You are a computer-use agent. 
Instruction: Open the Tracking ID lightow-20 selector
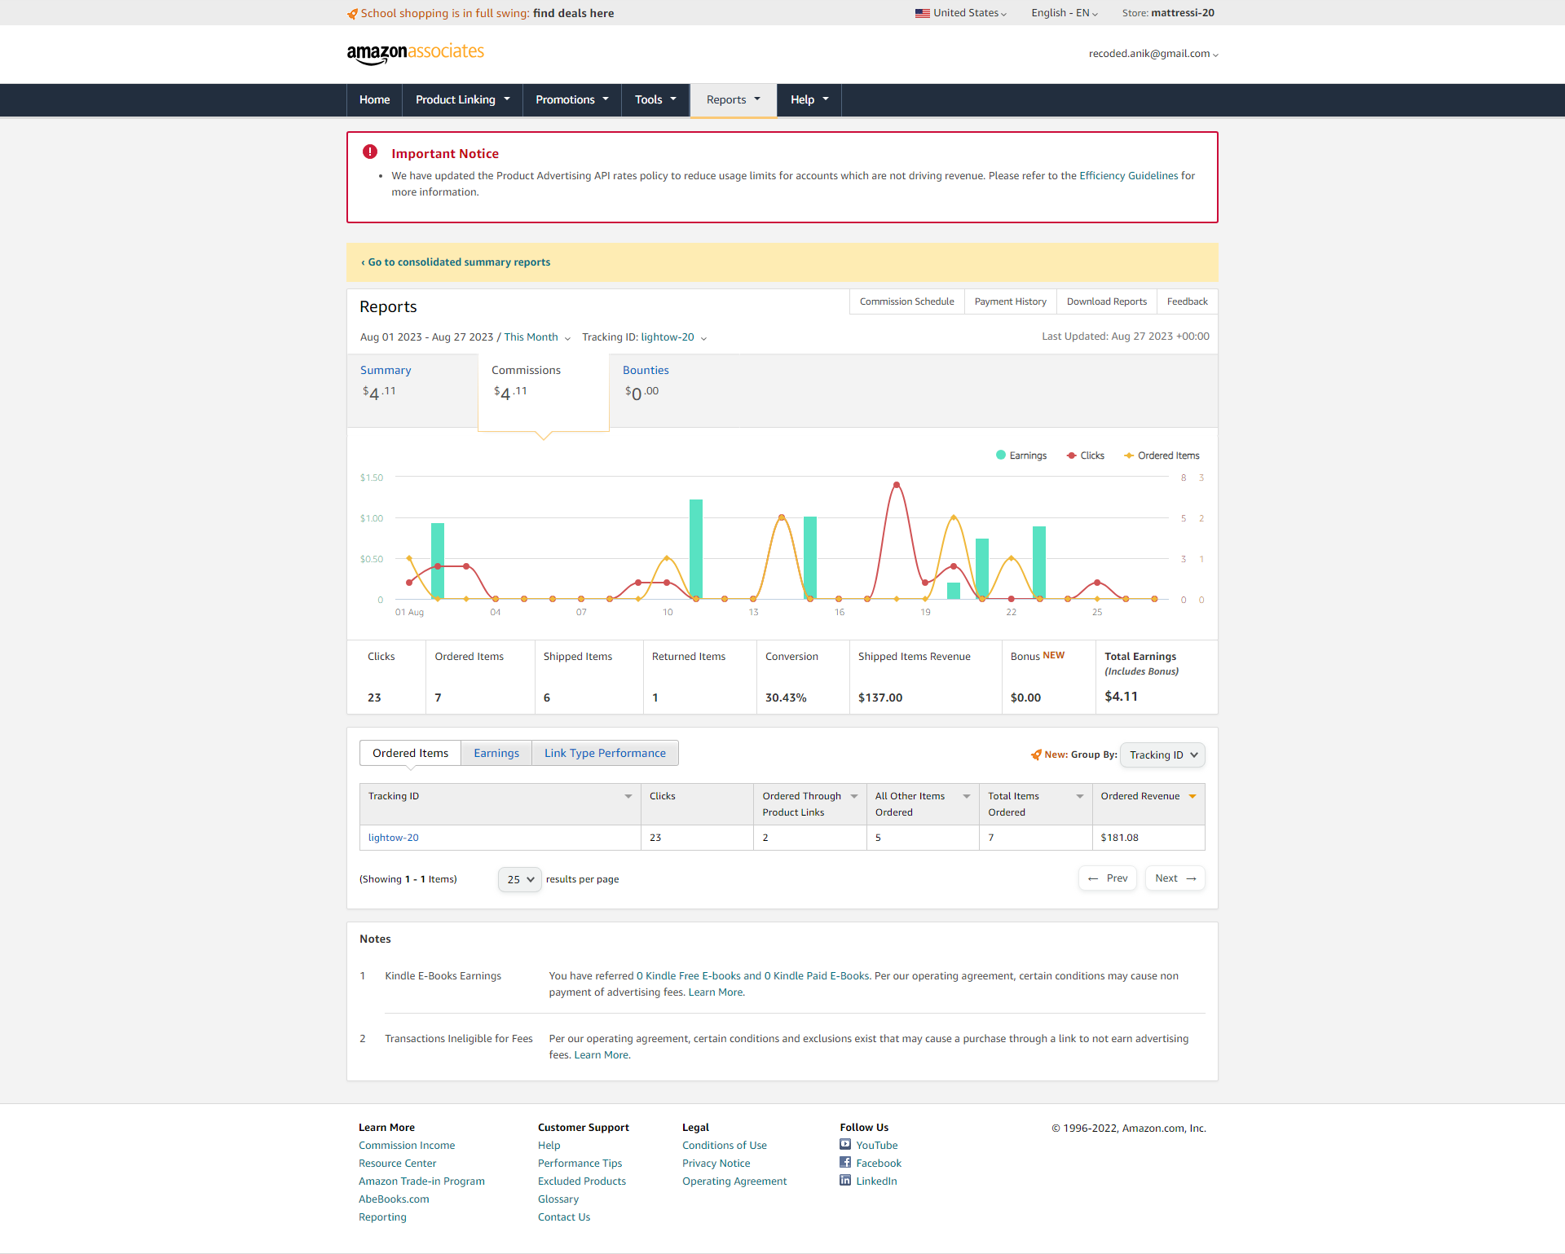(x=644, y=337)
